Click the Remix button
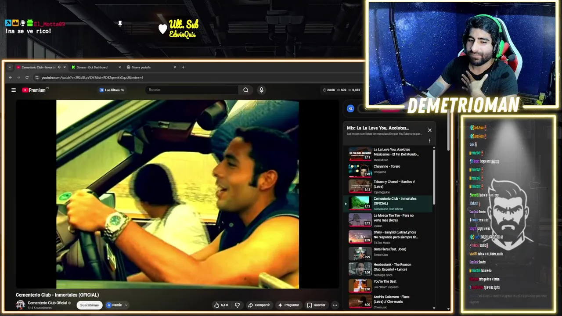The width and height of the screenshot is (562, 316). pyautogui.click(x=114, y=305)
